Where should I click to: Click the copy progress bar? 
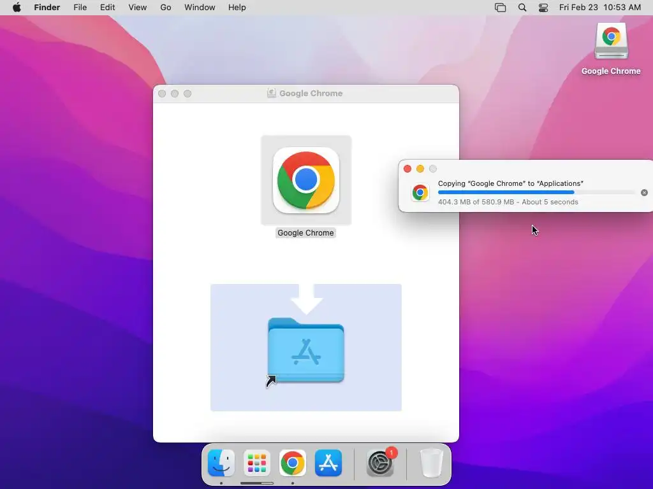536,192
